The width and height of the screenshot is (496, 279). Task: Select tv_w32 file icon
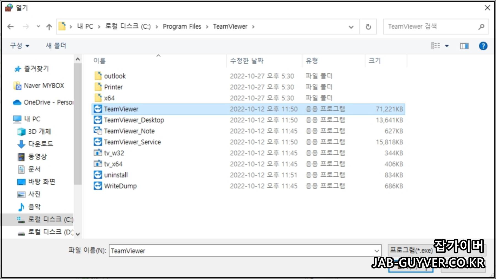tap(98, 153)
